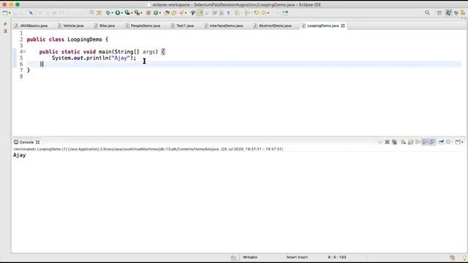Click the New Java Package icon
This screenshot has height=263, width=468.
pyautogui.click(x=148, y=13)
